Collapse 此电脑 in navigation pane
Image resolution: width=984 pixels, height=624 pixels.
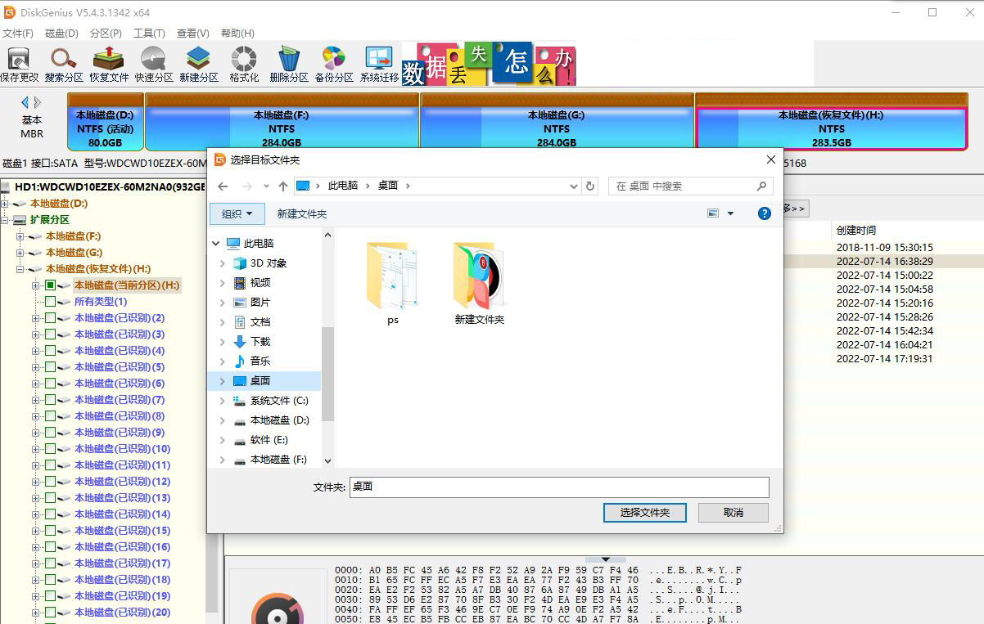[216, 243]
